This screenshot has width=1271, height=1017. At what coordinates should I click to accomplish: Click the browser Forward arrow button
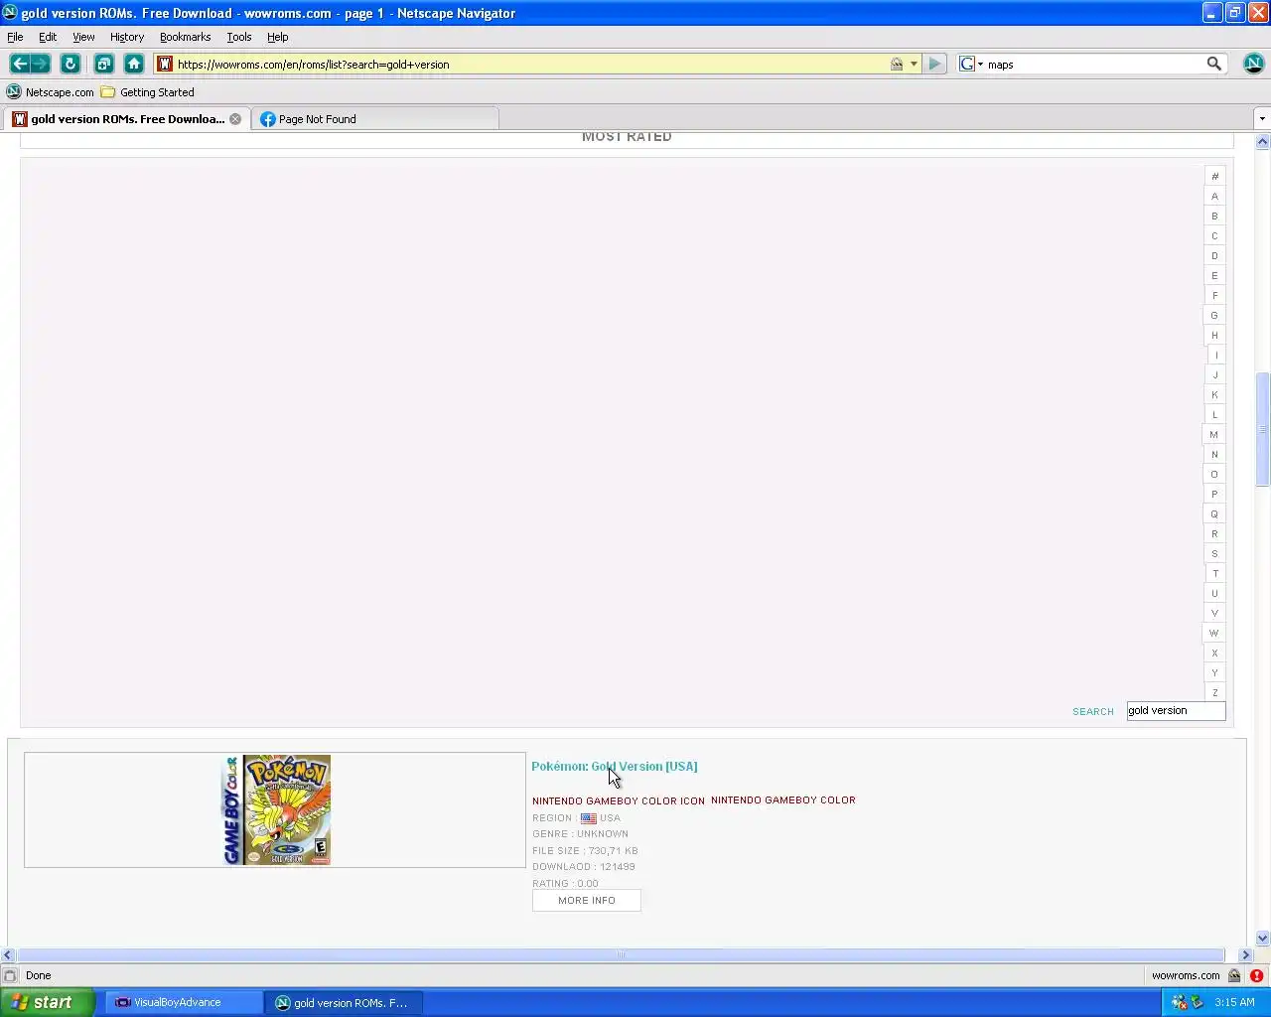point(41,64)
